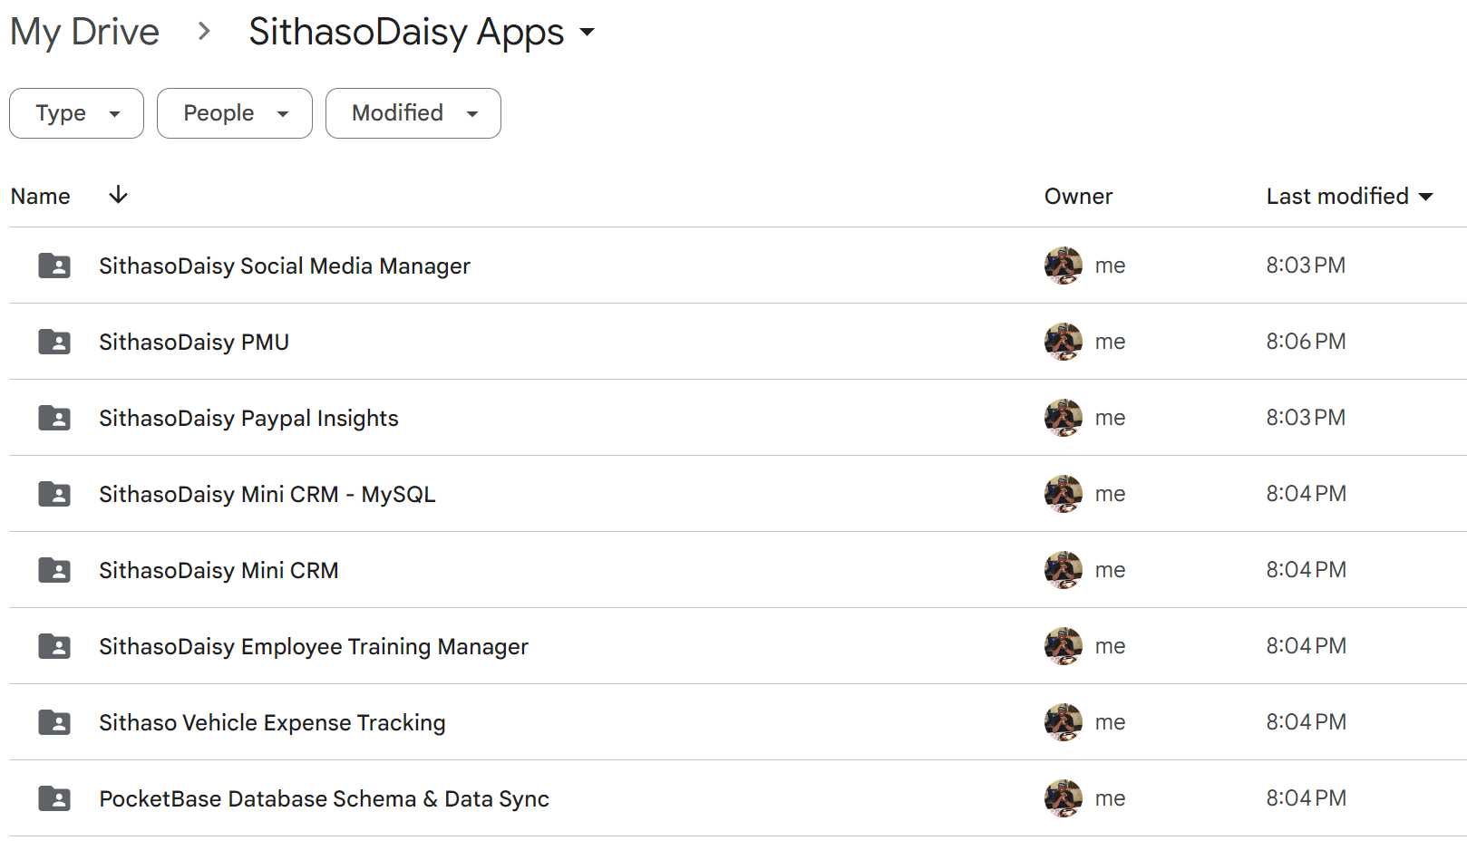Open the Modified filter dropdown

tap(413, 113)
